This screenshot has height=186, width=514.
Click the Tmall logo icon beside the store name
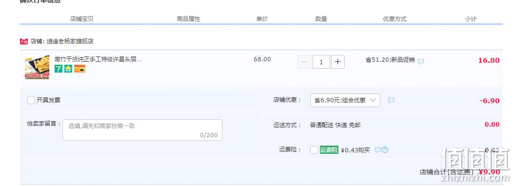coord(23,41)
